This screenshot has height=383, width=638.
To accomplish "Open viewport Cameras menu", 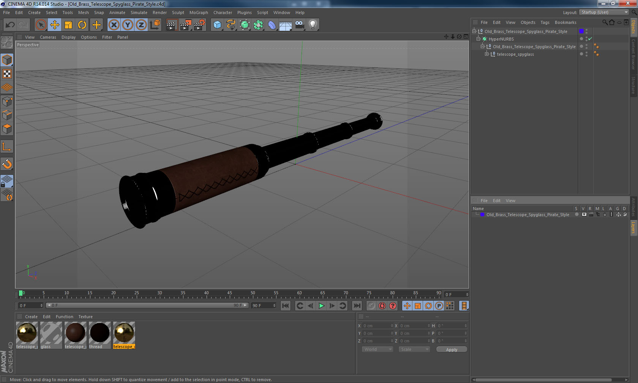I will [48, 37].
